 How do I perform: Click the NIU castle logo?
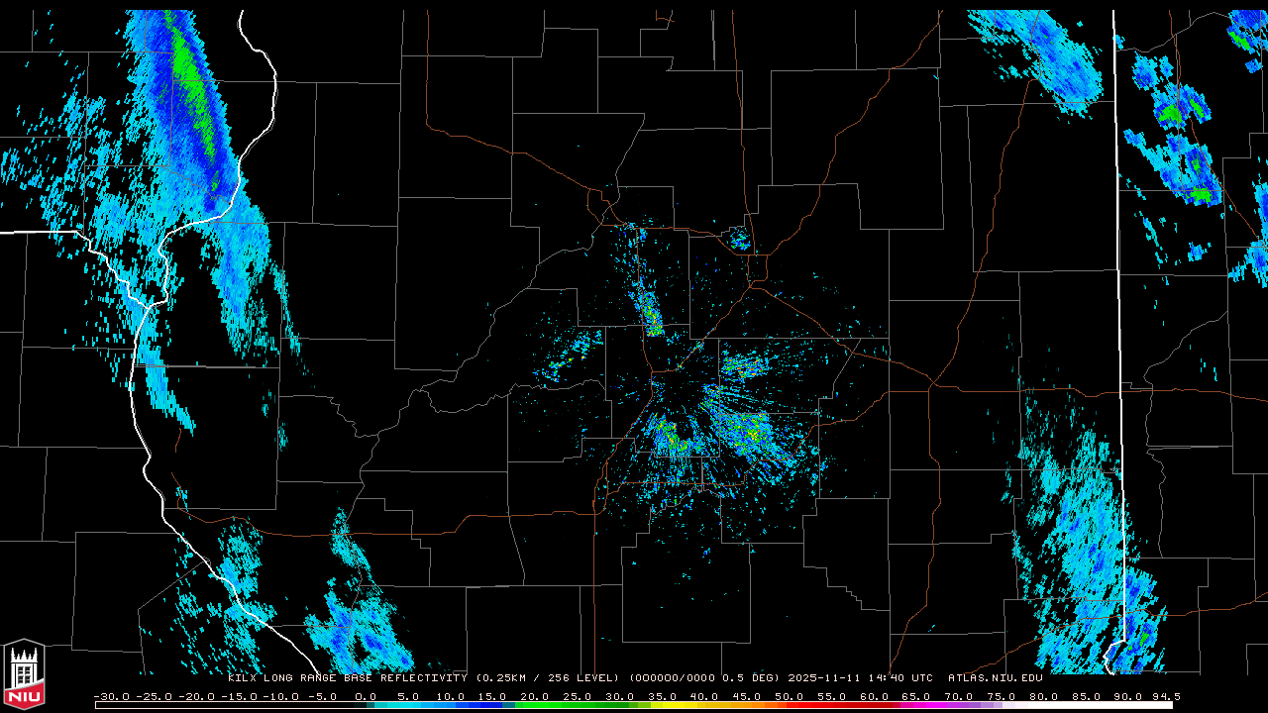[24, 674]
